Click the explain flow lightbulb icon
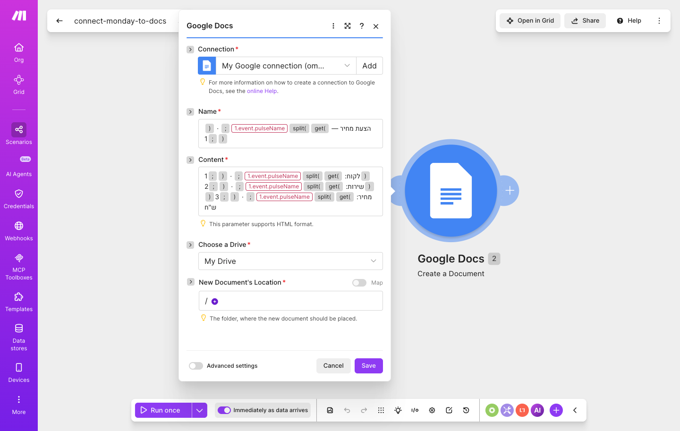Viewport: 680px width, 431px height. pyautogui.click(x=398, y=410)
